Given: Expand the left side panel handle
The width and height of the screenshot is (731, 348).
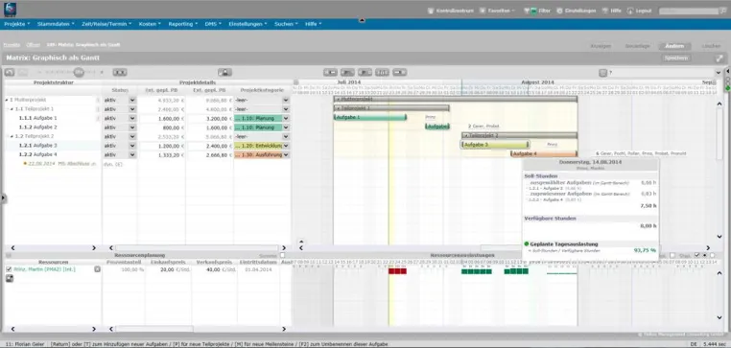Looking at the screenshot, I should (2, 198).
